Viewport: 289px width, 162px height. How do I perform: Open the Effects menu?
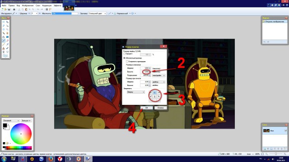tap(57, 5)
